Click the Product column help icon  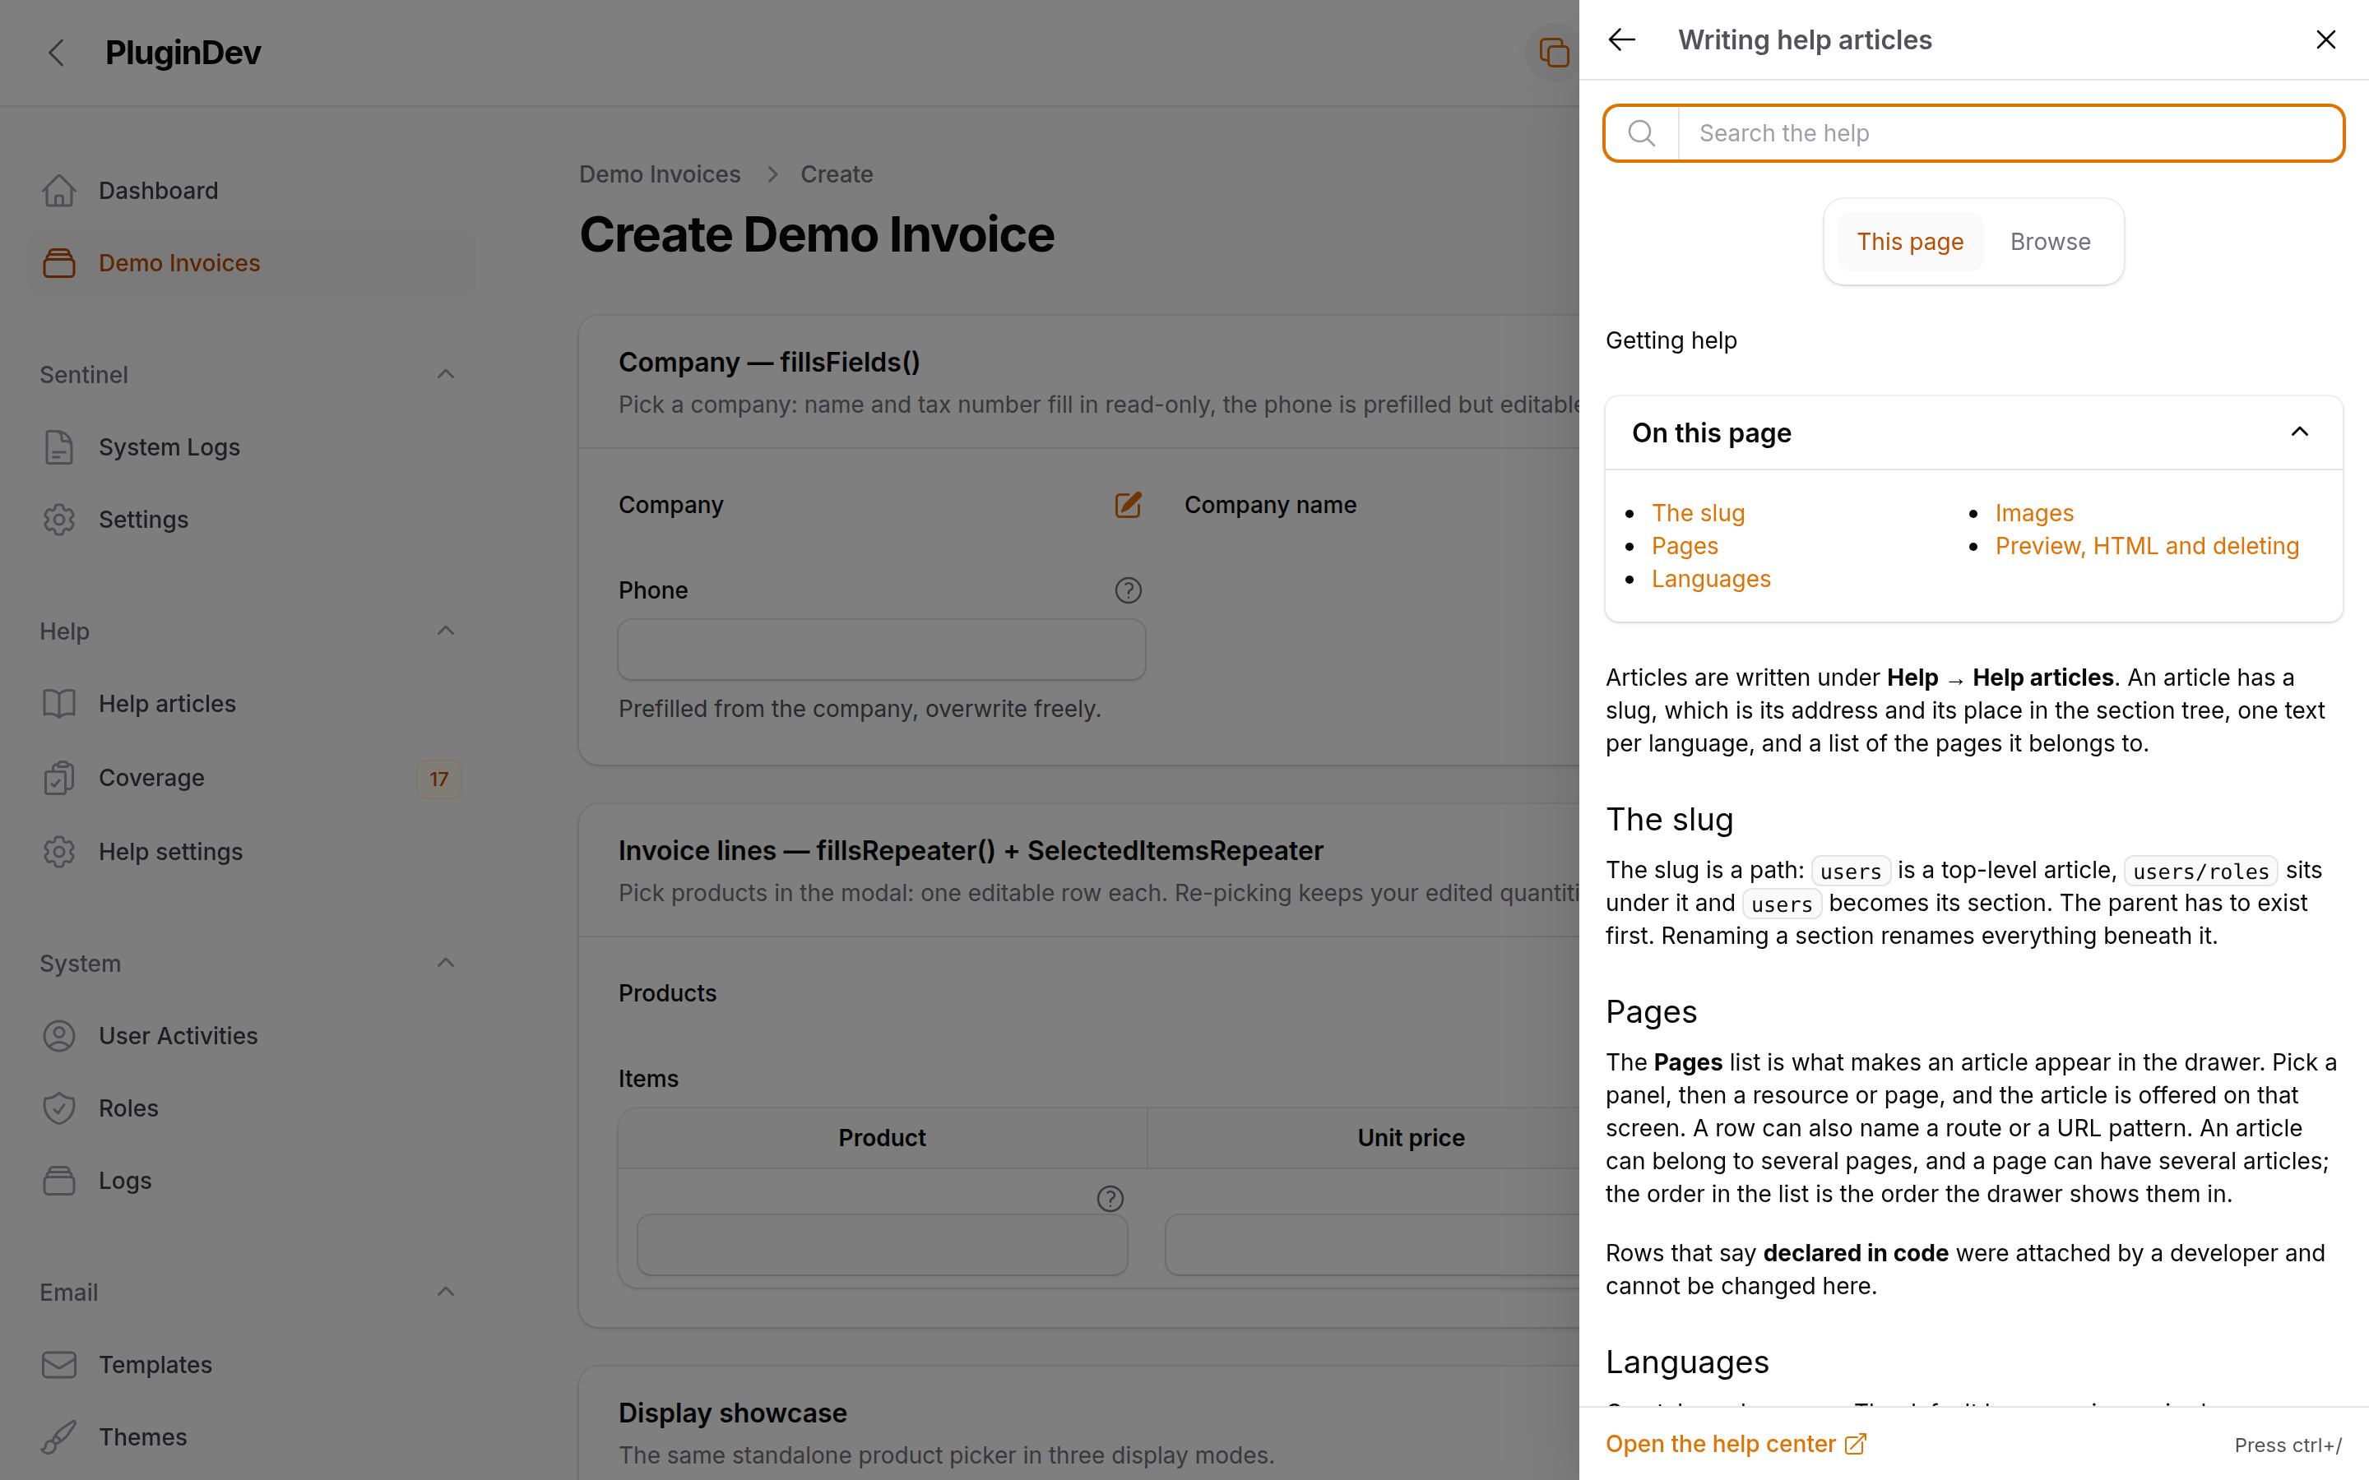[x=1110, y=1198]
